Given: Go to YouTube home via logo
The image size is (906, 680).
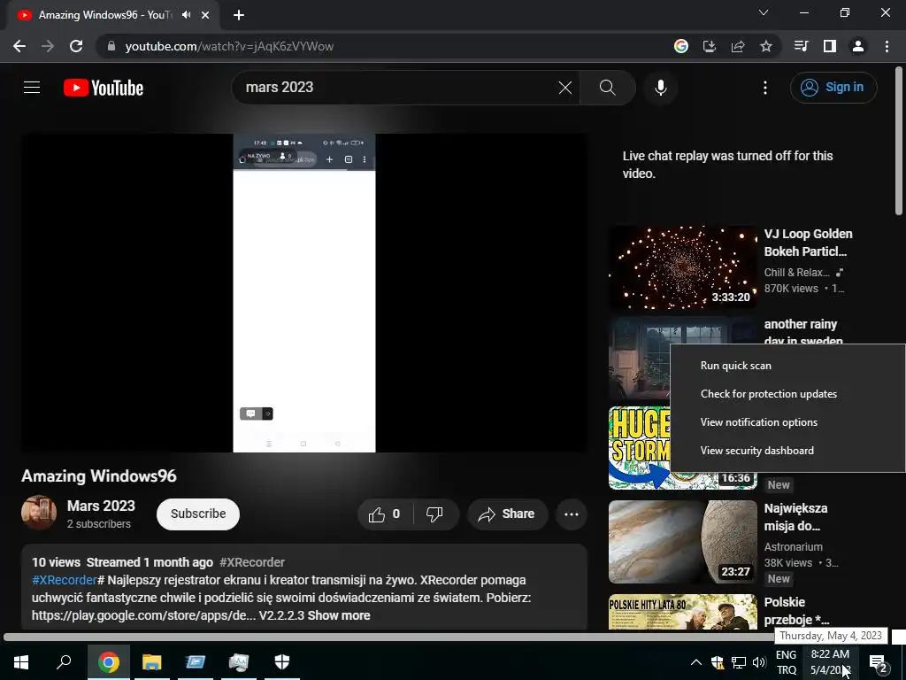Looking at the screenshot, I should [x=104, y=88].
